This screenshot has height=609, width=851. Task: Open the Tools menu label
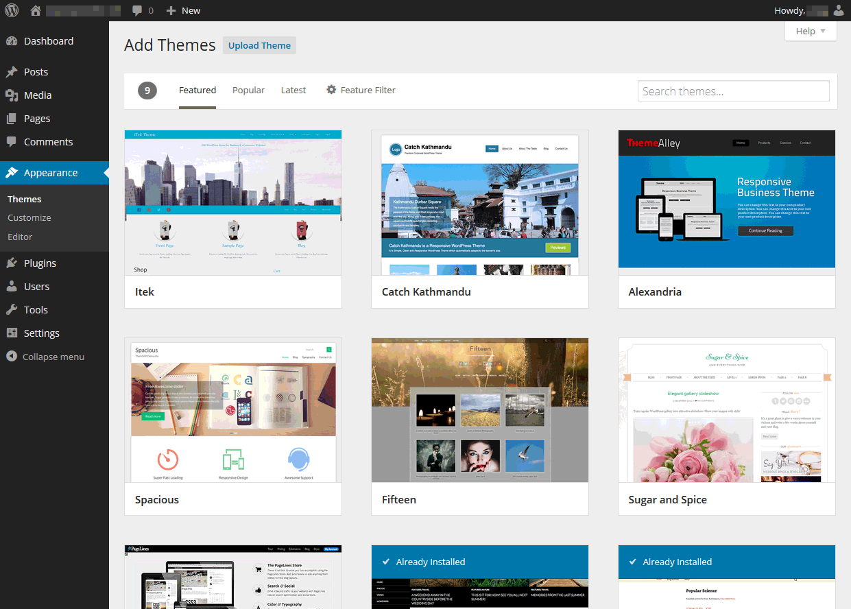tap(36, 310)
